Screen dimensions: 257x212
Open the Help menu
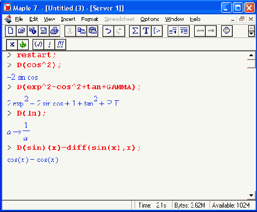[195, 19]
